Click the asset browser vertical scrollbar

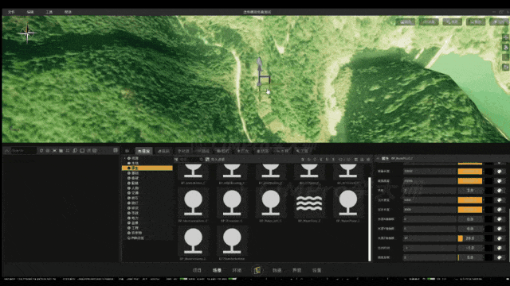(x=370, y=219)
